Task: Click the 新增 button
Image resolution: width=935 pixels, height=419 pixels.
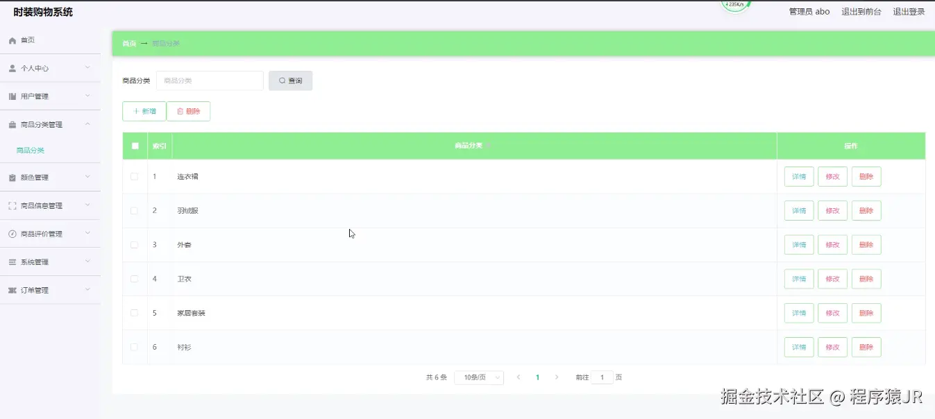Action: [144, 111]
